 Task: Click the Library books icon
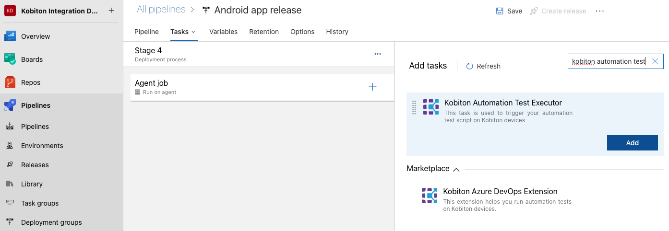pyautogui.click(x=10, y=184)
